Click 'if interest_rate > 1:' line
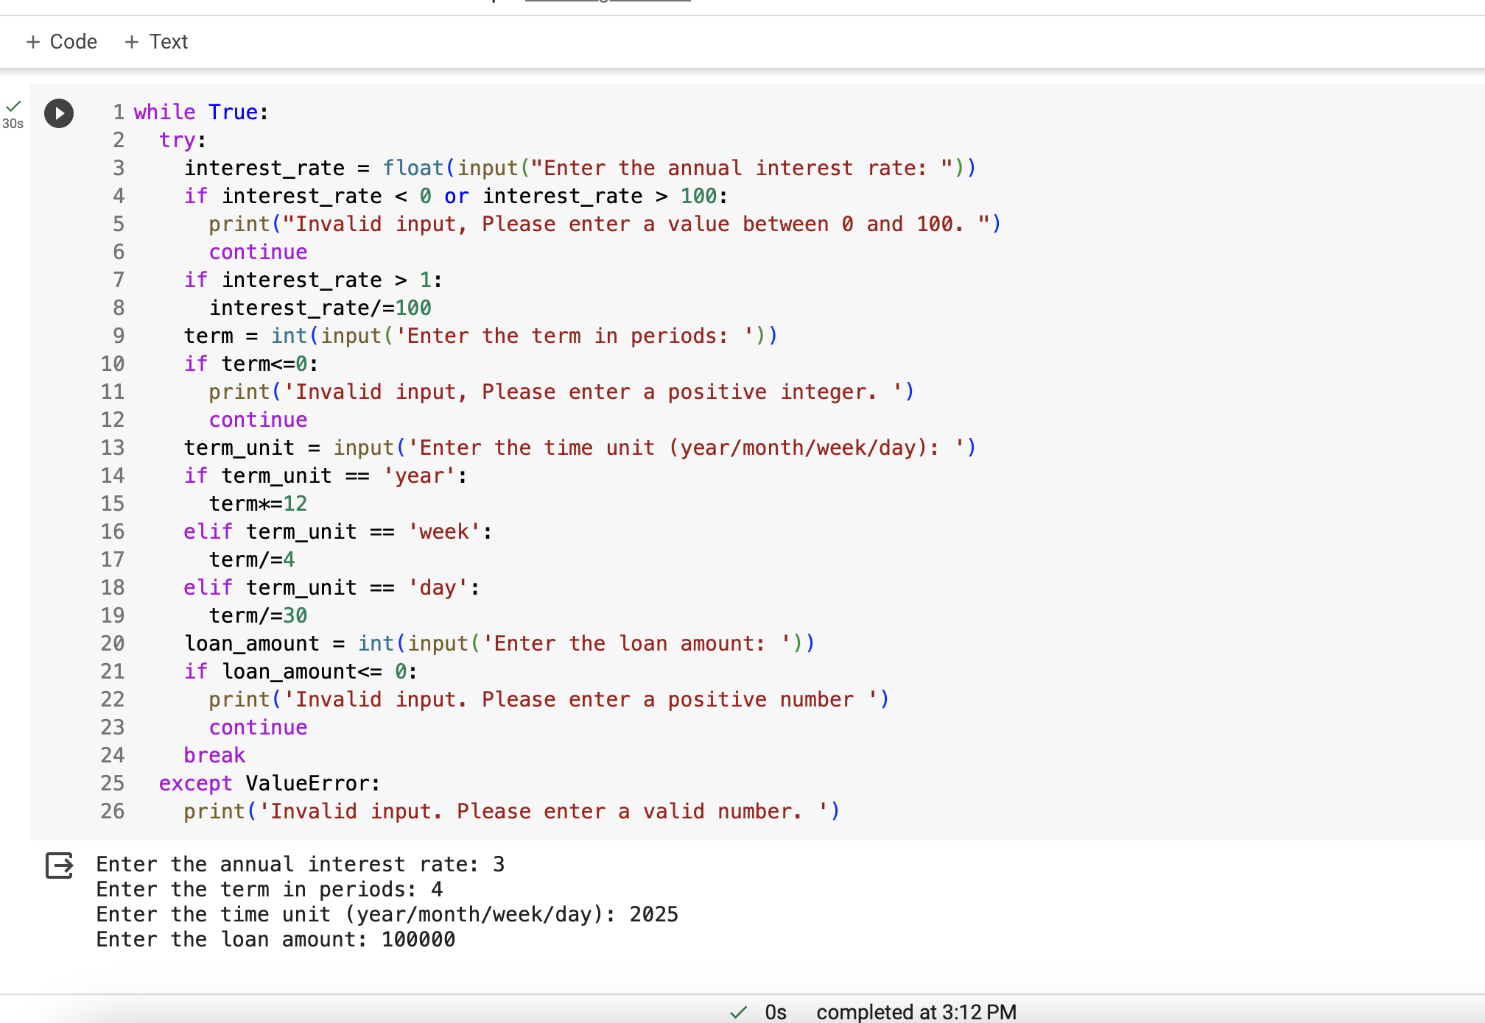The width and height of the screenshot is (1485, 1023). point(313,280)
